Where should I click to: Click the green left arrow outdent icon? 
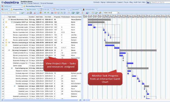[45, 13]
